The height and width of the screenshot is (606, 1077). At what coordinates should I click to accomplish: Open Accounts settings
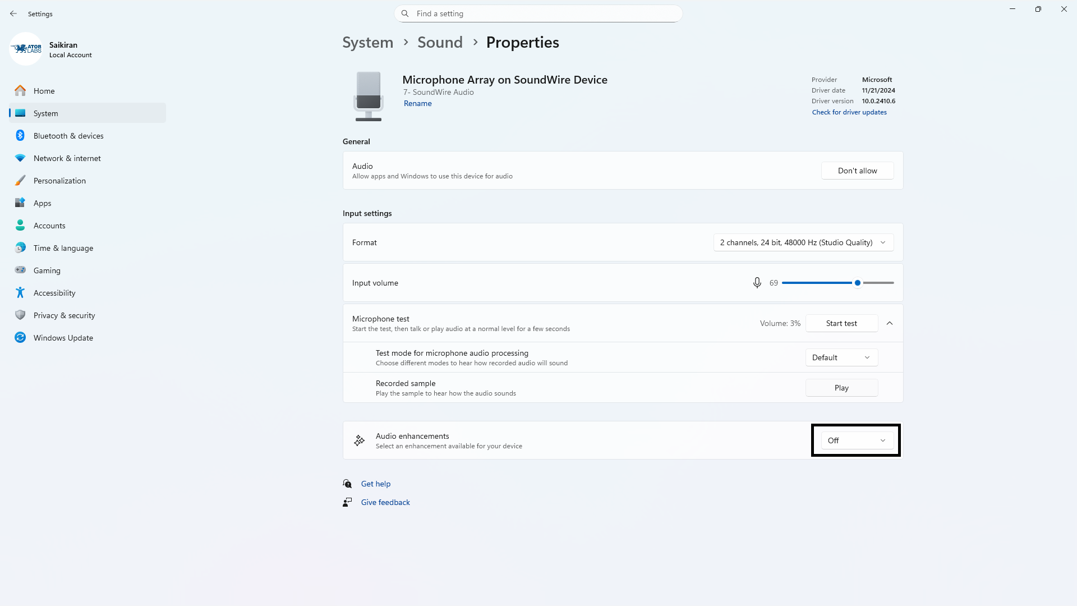pos(50,225)
